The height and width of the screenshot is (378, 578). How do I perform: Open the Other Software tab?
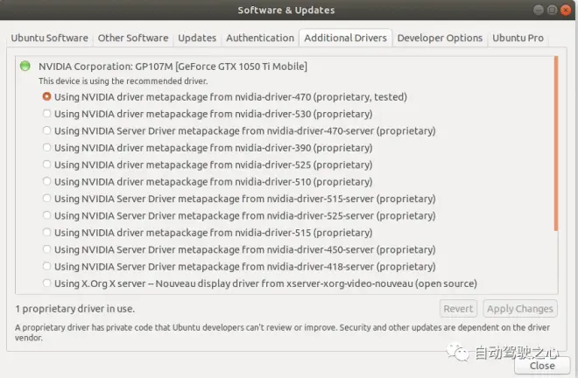pyautogui.click(x=133, y=38)
